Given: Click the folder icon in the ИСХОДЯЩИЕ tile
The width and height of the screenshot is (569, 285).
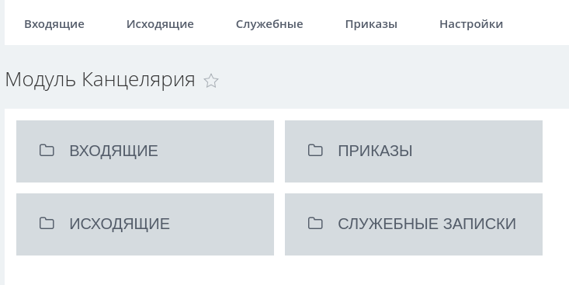Looking at the screenshot, I should tap(47, 223).
